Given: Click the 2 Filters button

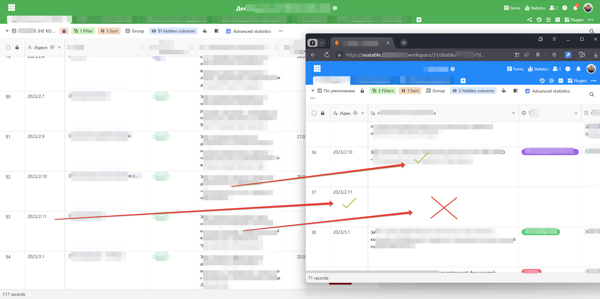Looking at the screenshot, I should coord(383,91).
